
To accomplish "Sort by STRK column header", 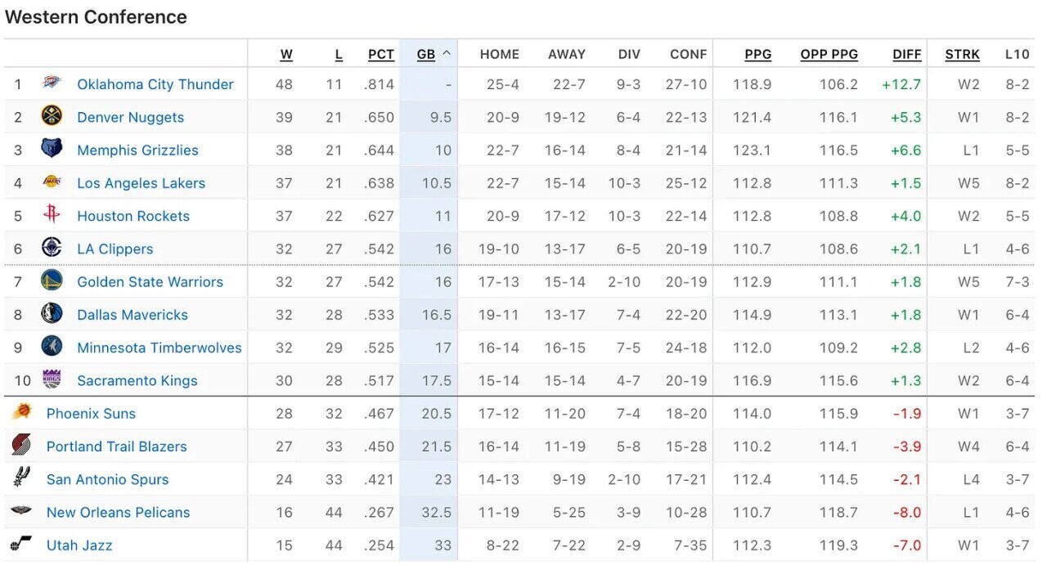I will [x=962, y=54].
